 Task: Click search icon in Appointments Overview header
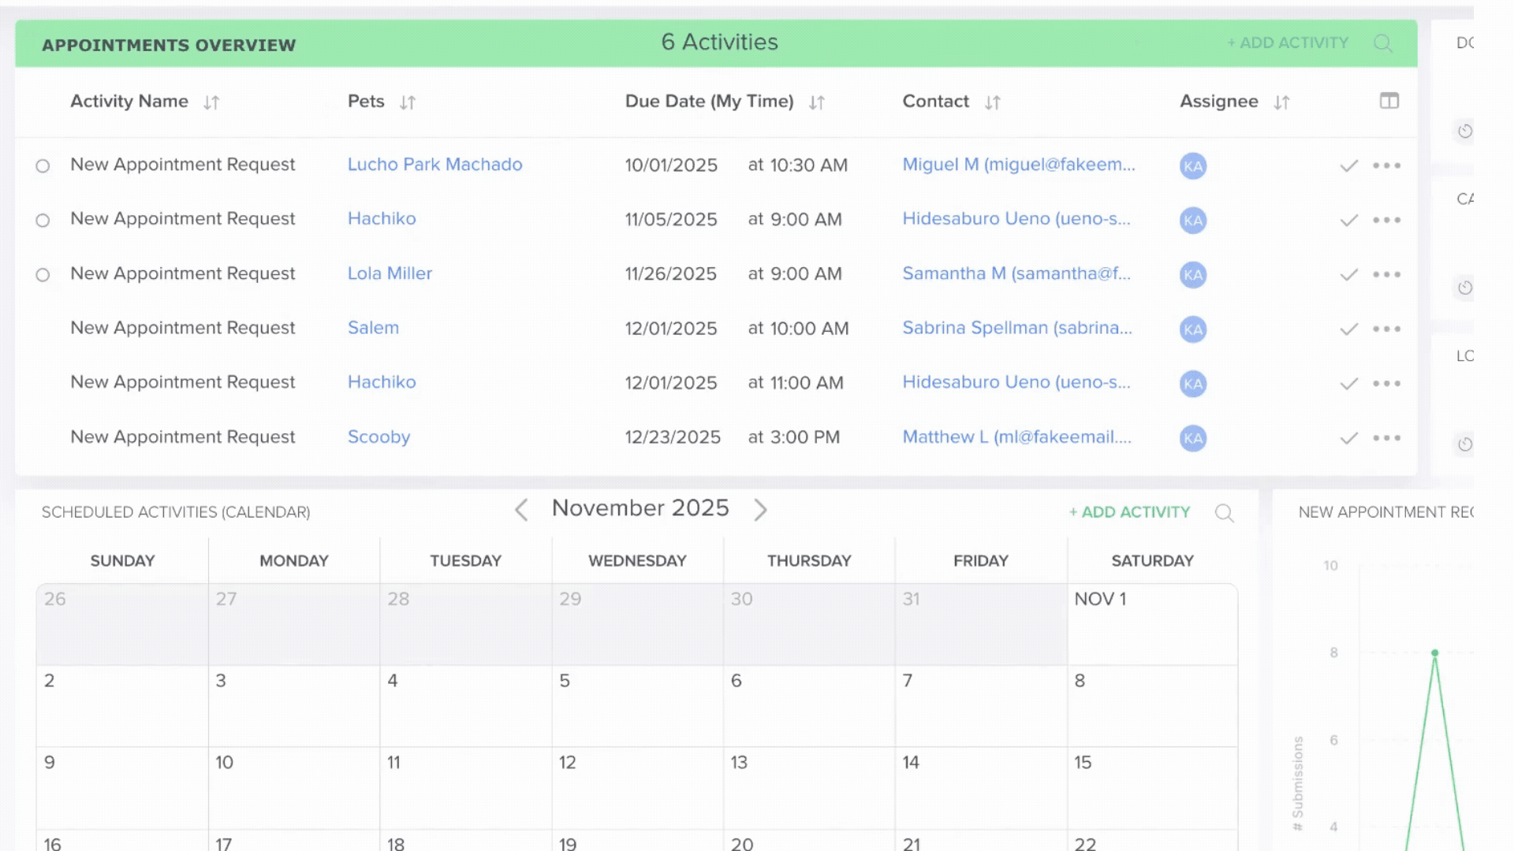[x=1382, y=43]
